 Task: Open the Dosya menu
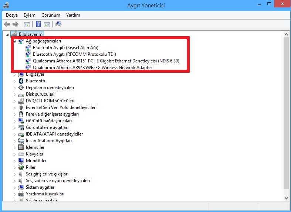(x=12, y=15)
